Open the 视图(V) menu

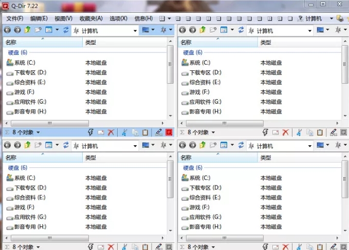coord(64,18)
